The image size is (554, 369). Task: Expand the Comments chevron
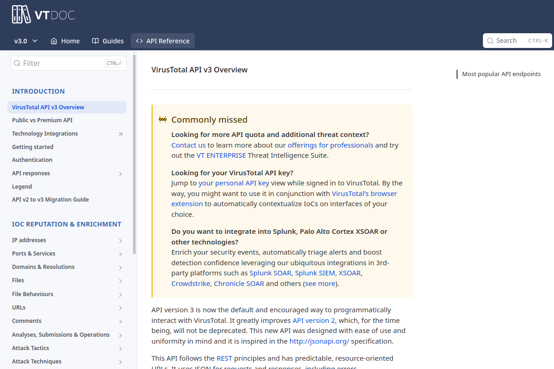coord(120,321)
